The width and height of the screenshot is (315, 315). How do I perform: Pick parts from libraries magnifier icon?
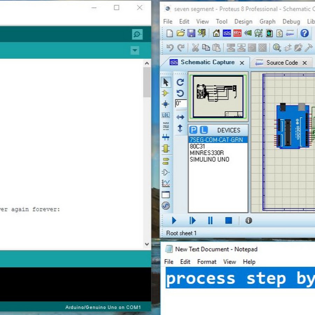(277, 48)
